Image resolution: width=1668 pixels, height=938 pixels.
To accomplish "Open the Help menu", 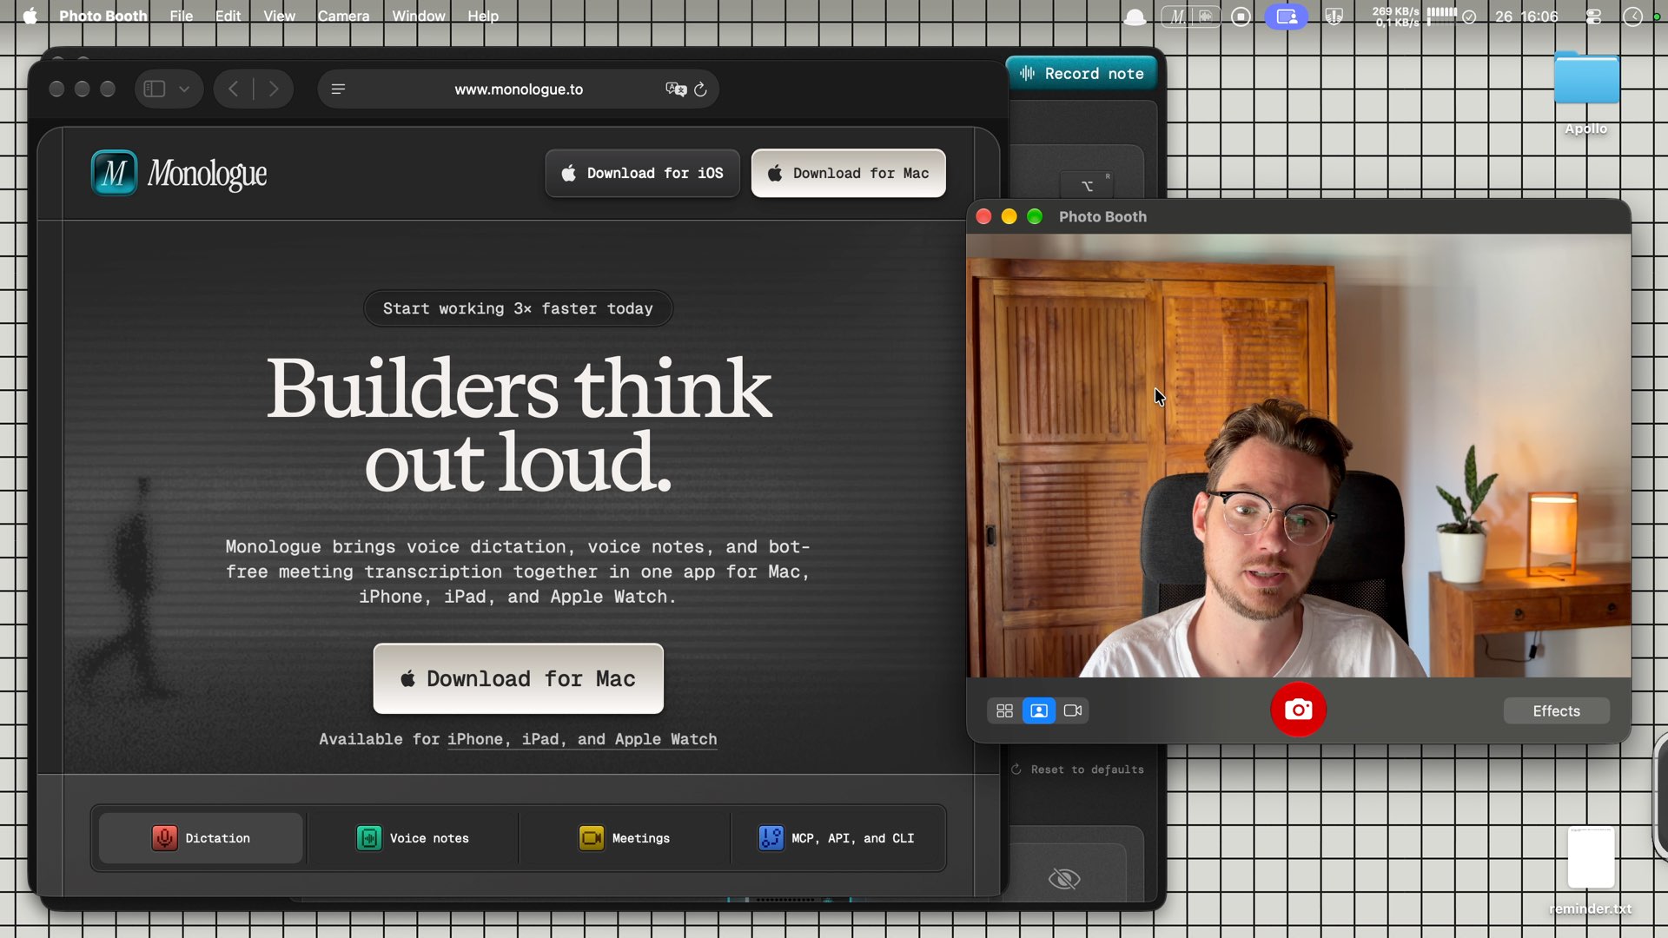I will pos(483,16).
